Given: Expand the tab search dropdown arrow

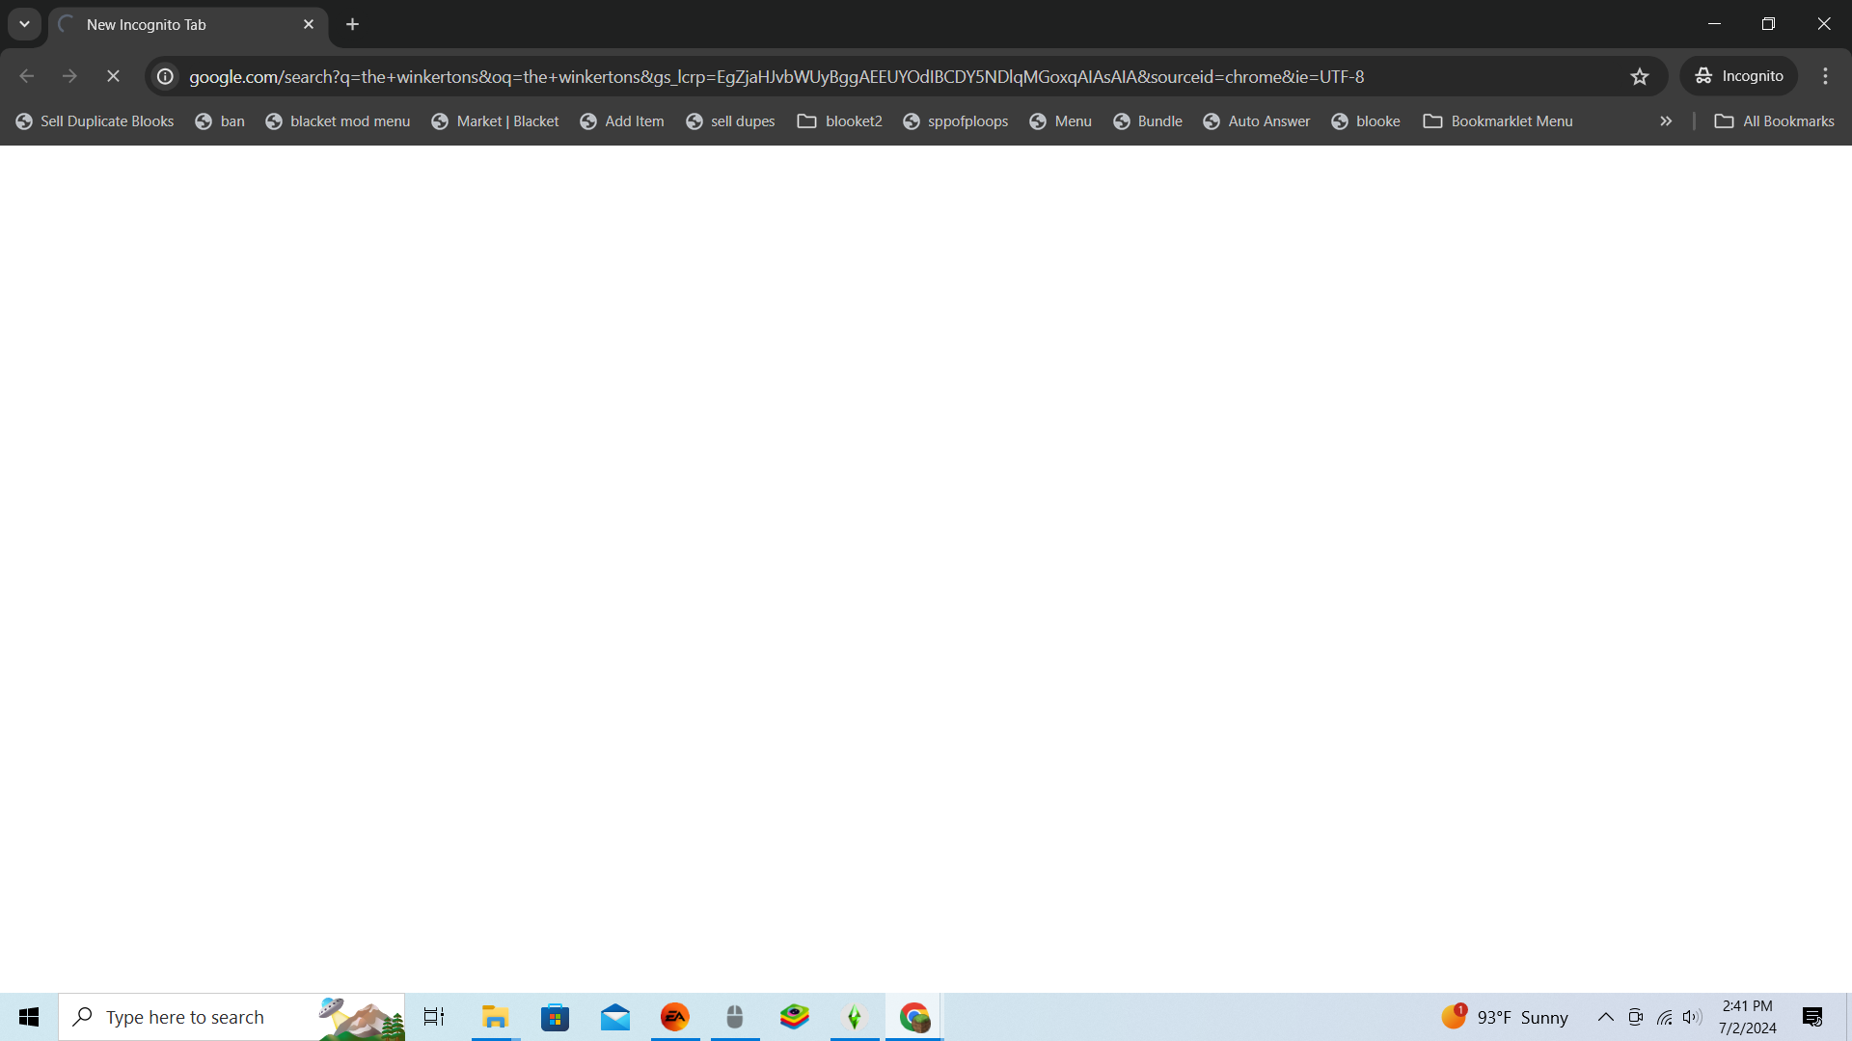Looking at the screenshot, I should (x=24, y=24).
